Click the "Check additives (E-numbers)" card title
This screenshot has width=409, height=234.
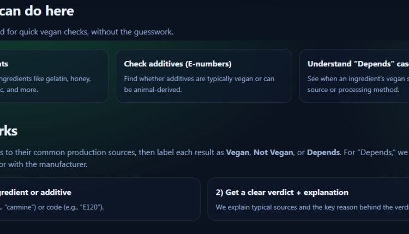pos(178,64)
